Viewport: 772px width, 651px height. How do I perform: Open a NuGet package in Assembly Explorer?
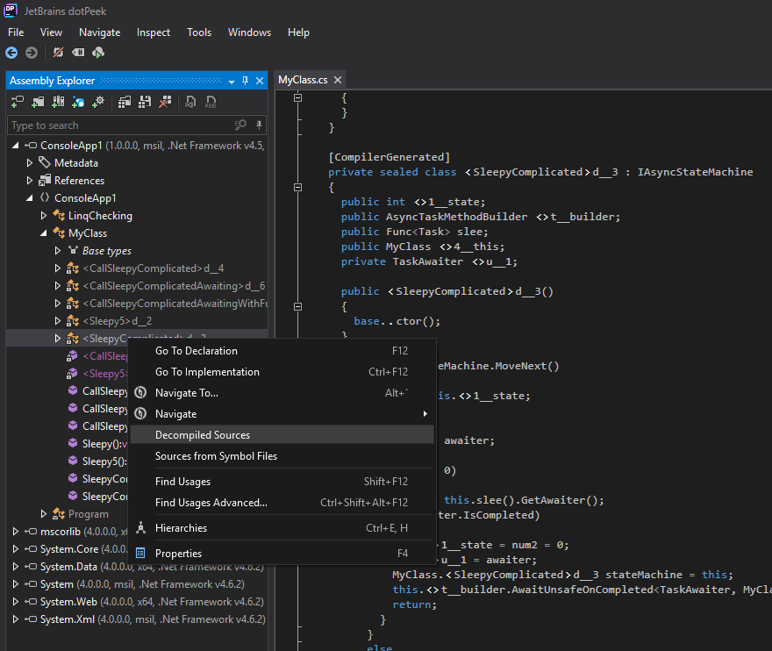pyautogui.click(x=79, y=102)
